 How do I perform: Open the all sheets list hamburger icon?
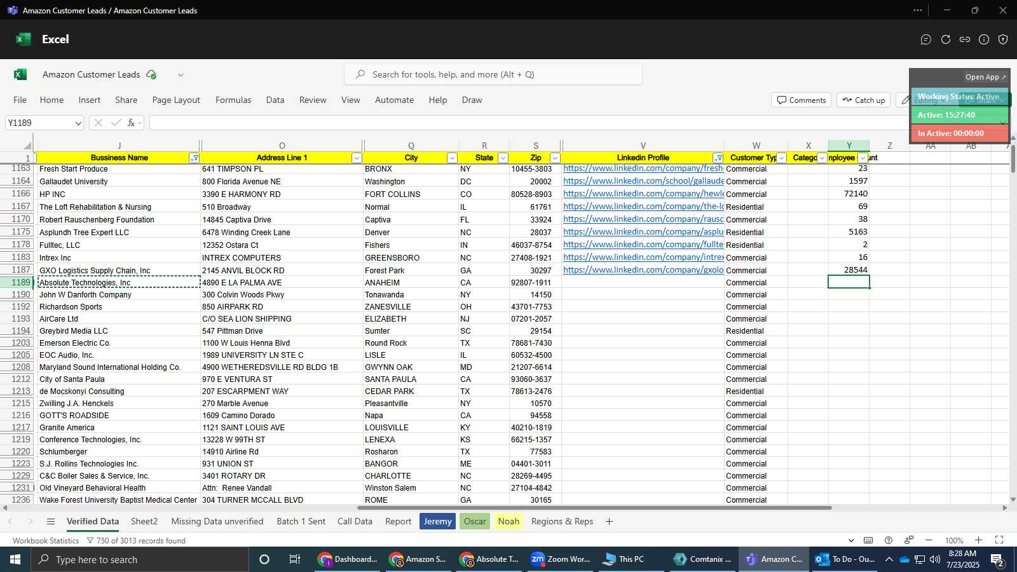(51, 522)
